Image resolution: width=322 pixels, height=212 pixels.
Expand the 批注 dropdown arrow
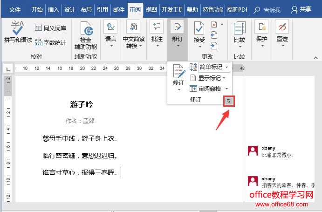[158, 46]
